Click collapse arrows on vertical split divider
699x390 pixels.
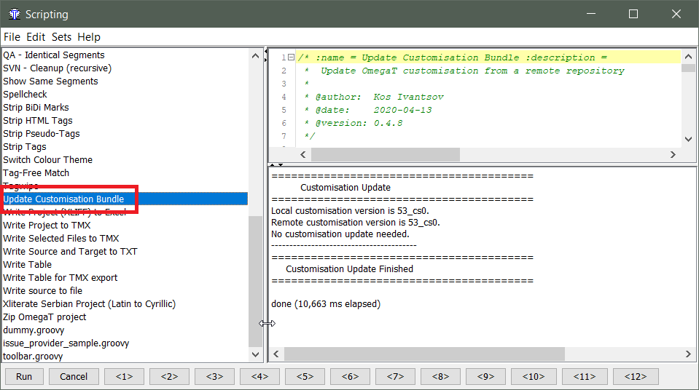(x=266, y=55)
